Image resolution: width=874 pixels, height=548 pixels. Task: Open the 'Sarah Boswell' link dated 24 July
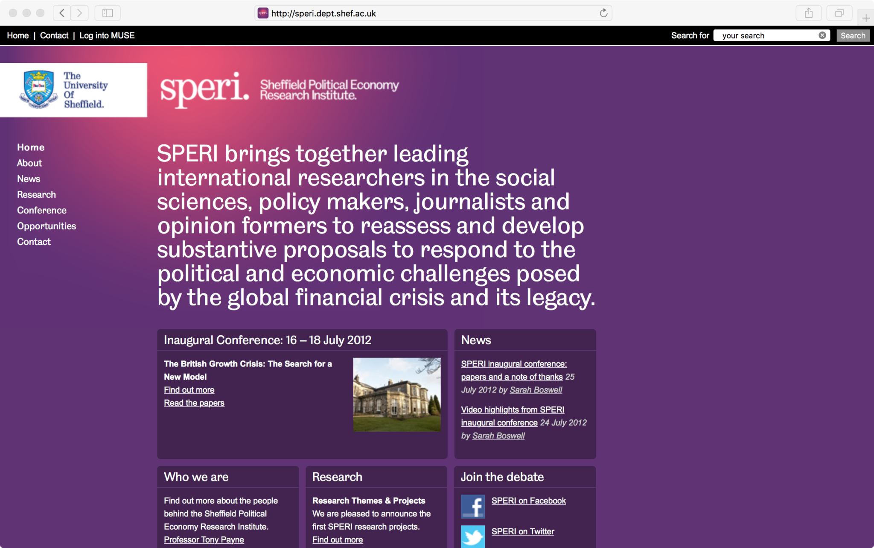[498, 436]
